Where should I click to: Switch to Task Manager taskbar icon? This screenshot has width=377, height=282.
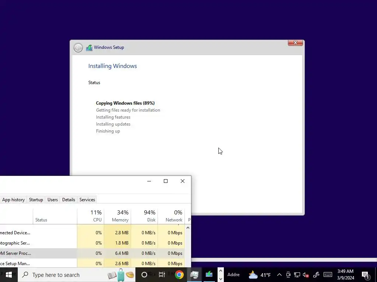pyautogui.click(x=194, y=275)
